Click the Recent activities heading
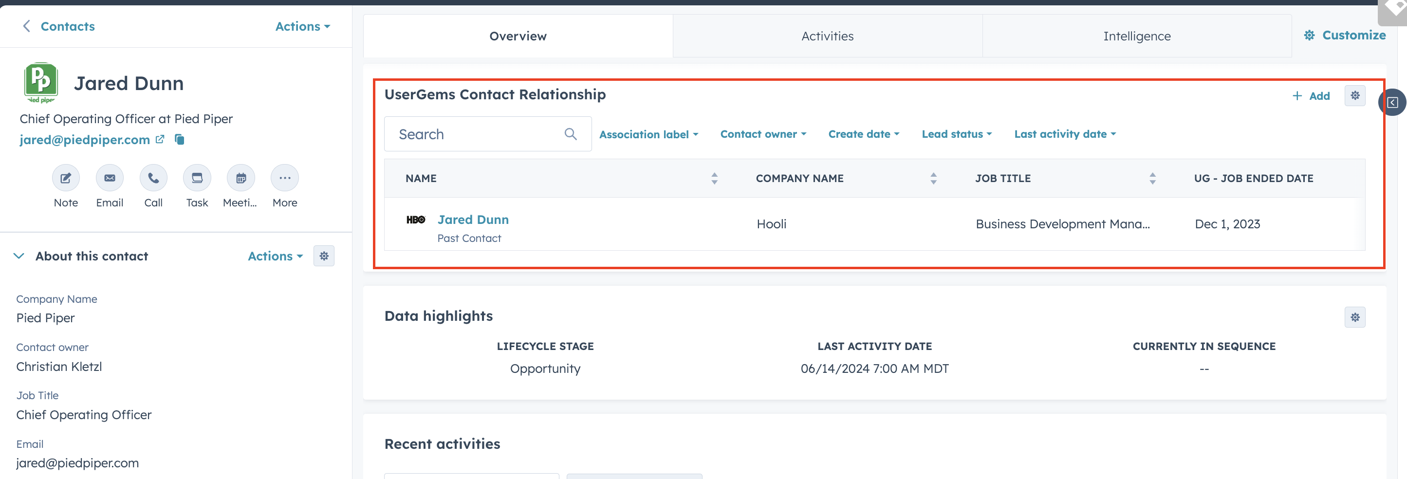The height and width of the screenshot is (479, 1407). (x=442, y=443)
